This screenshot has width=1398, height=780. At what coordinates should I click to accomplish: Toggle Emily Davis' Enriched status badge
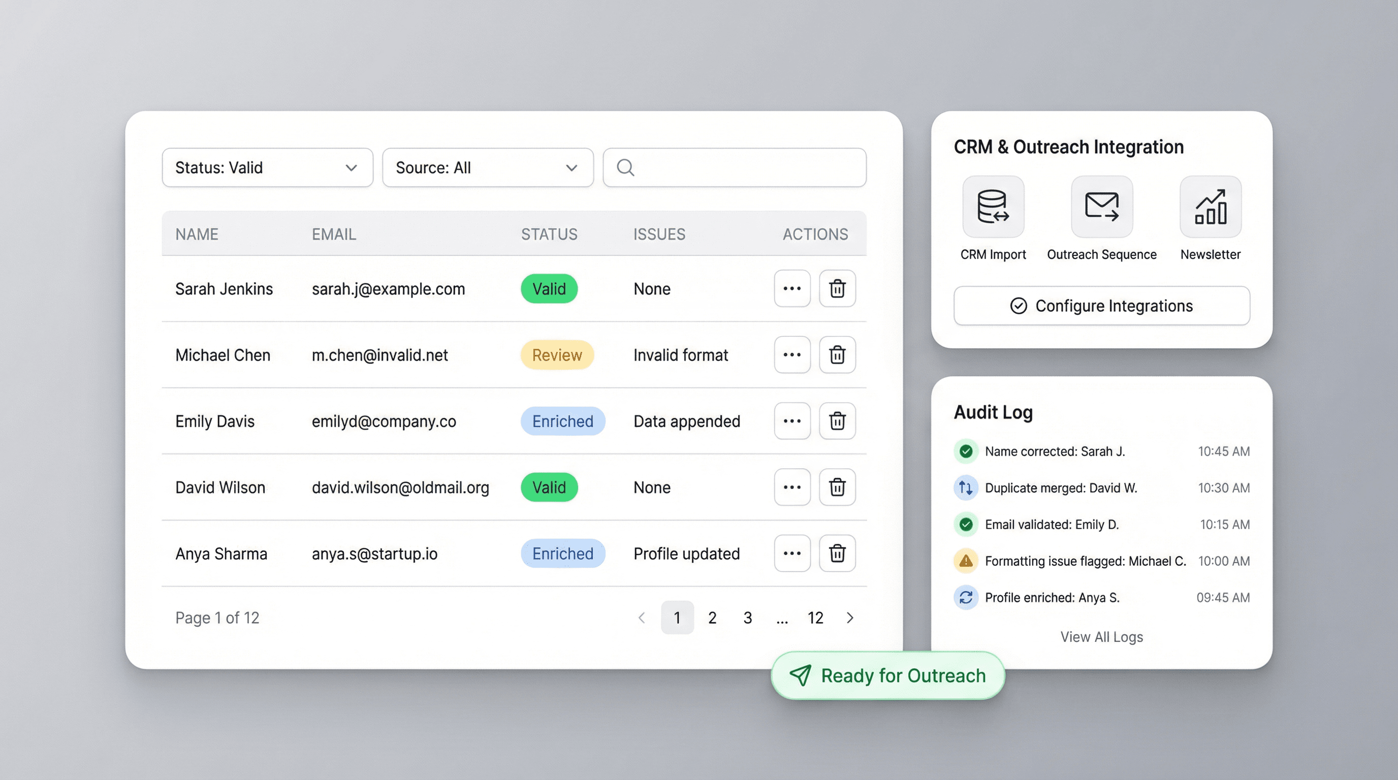(x=563, y=421)
